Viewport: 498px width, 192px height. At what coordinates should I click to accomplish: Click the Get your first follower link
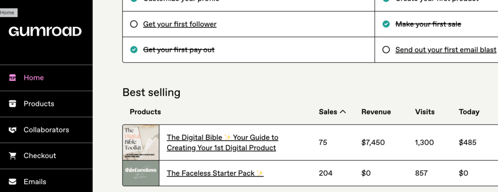(x=180, y=24)
